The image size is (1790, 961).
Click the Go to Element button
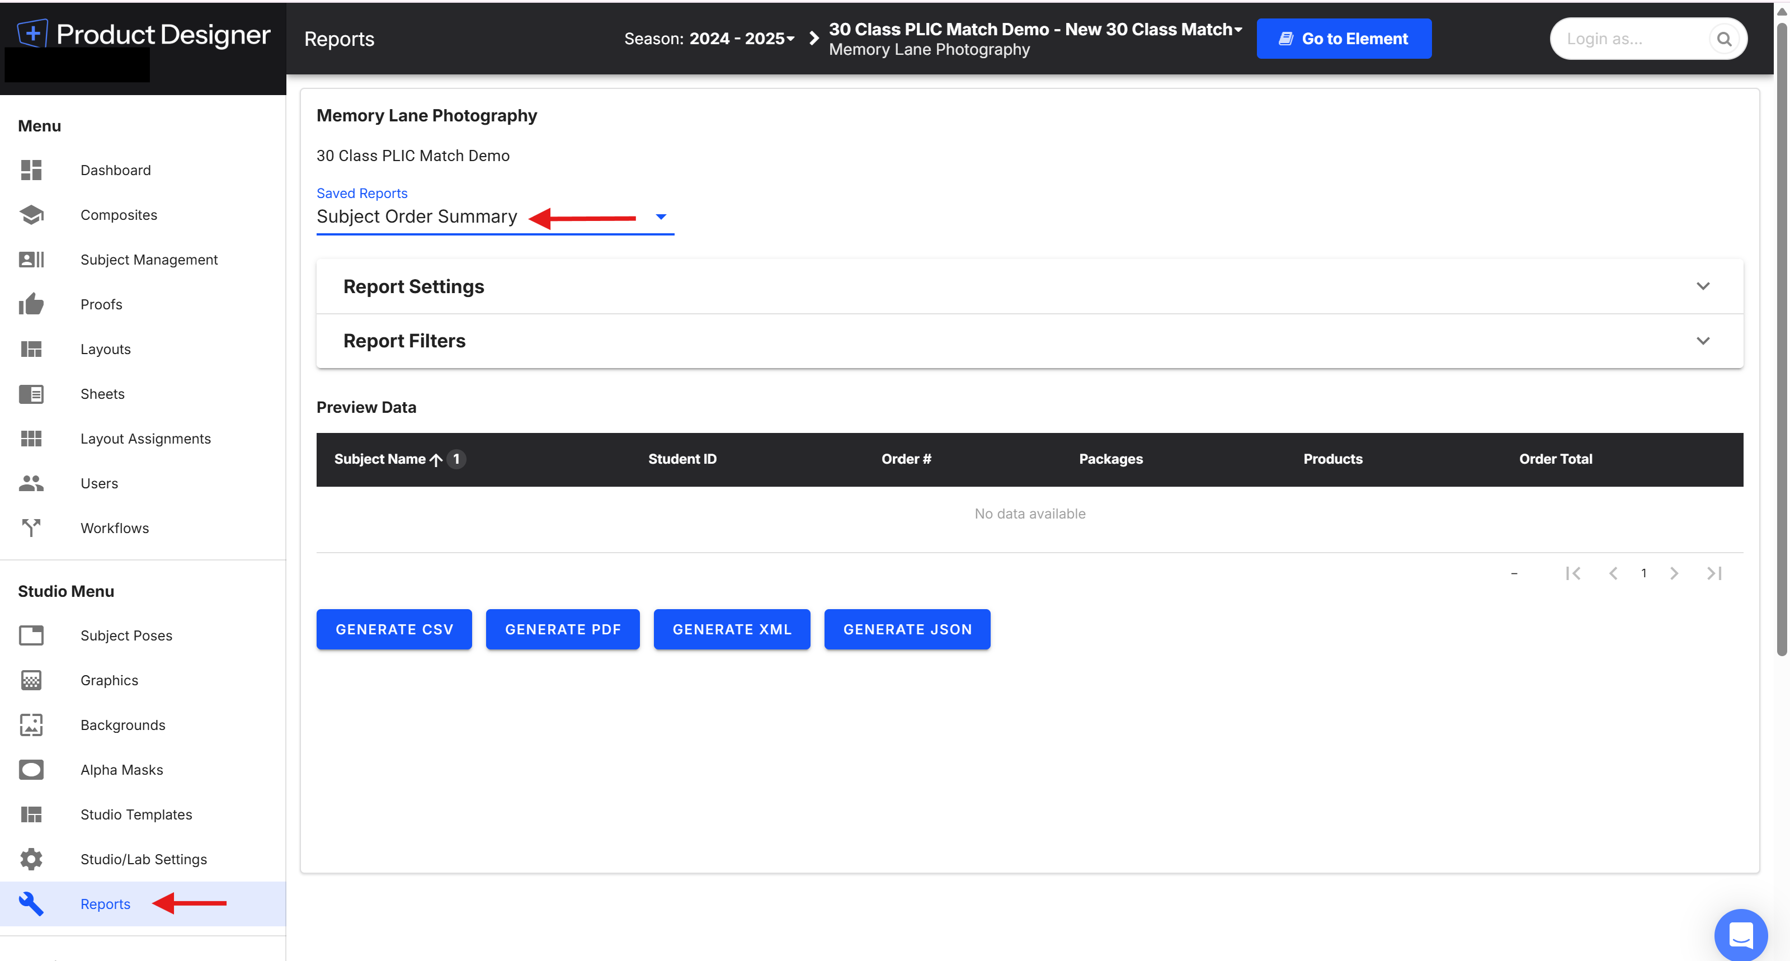(x=1344, y=39)
